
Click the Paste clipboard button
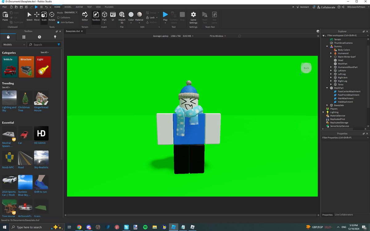click(5, 16)
